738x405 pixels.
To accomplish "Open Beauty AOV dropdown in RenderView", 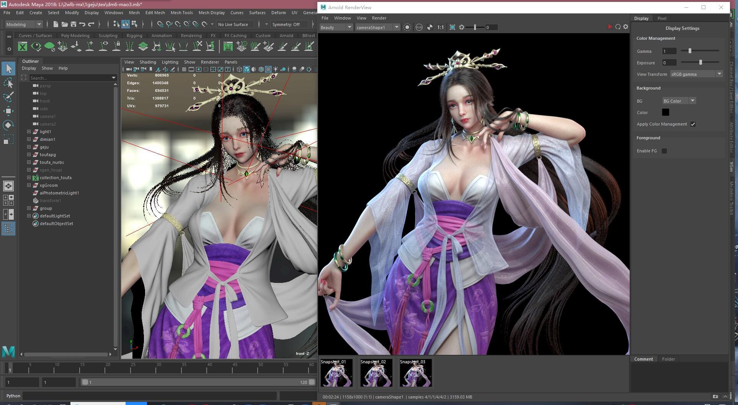I will pyautogui.click(x=336, y=27).
